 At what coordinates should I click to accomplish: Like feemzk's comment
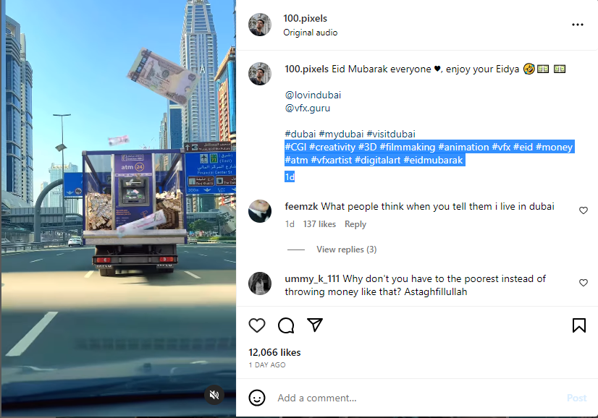pos(583,210)
